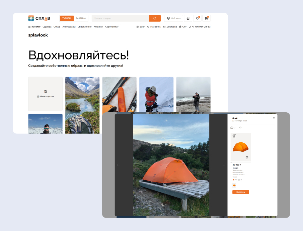Viewport: 303px width, 231px height.
Task: Select the orange tent color variant swatch
Action: 234,185
